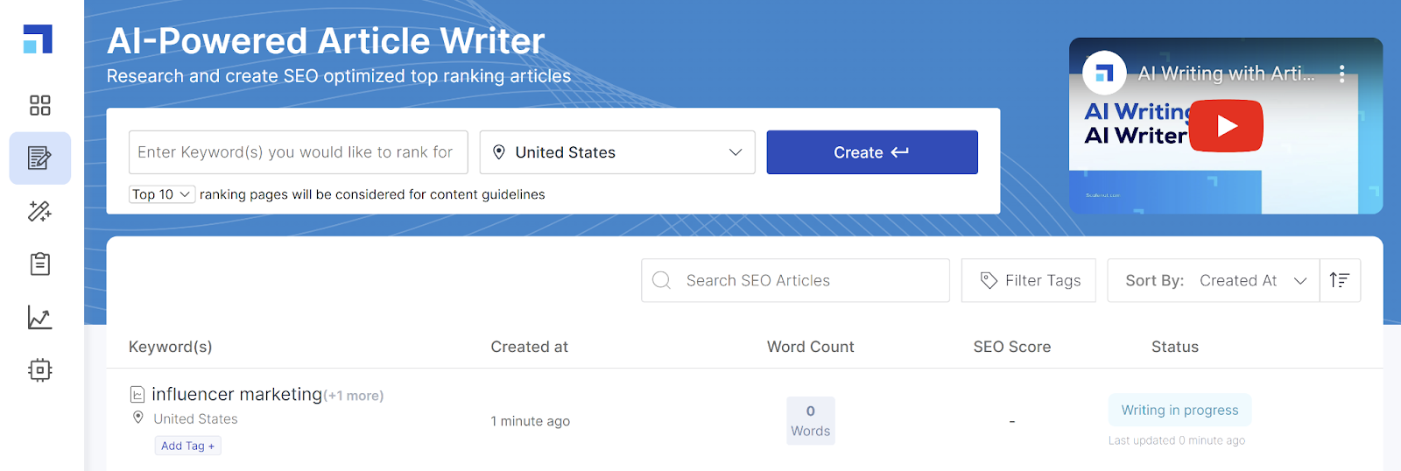The height and width of the screenshot is (471, 1401).
Task: Select the article writer icon in the sidebar
Action: pos(40,158)
